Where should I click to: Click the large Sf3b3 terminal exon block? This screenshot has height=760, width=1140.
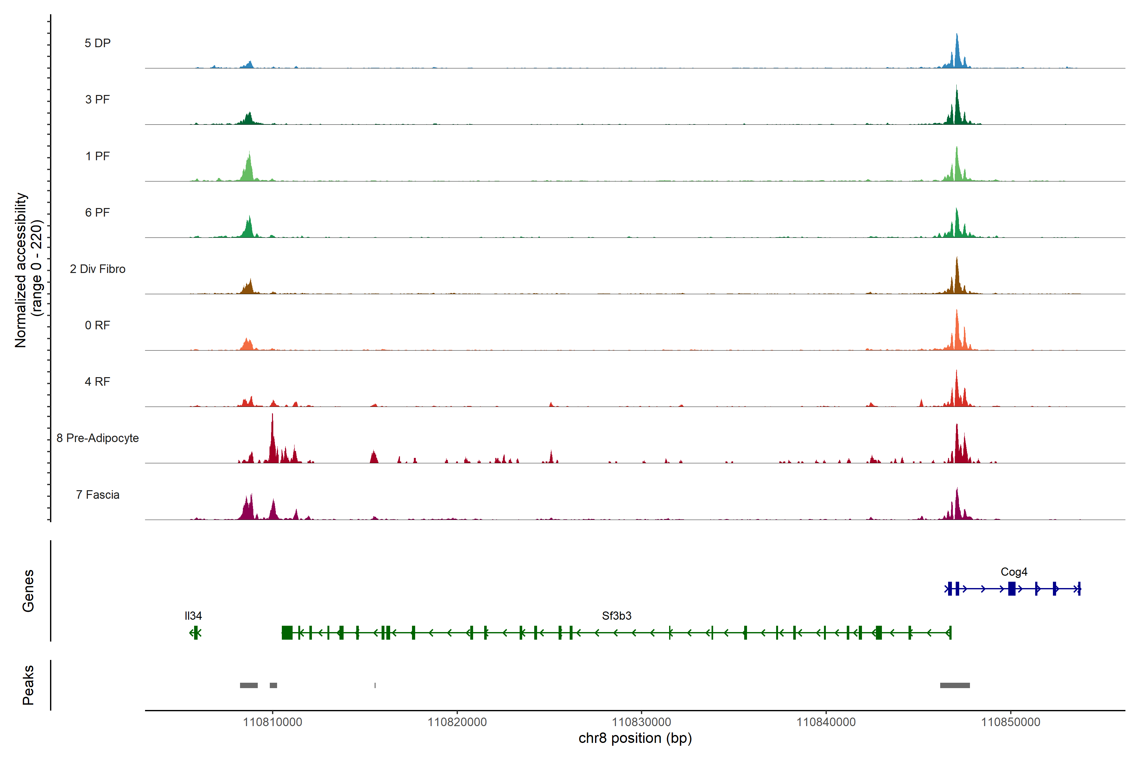coord(287,632)
